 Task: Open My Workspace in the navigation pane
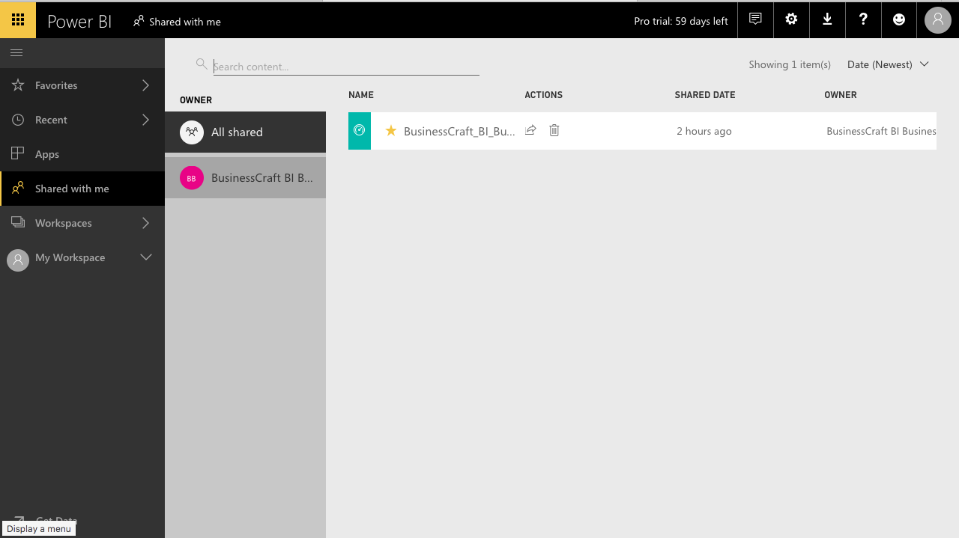point(82,257)
